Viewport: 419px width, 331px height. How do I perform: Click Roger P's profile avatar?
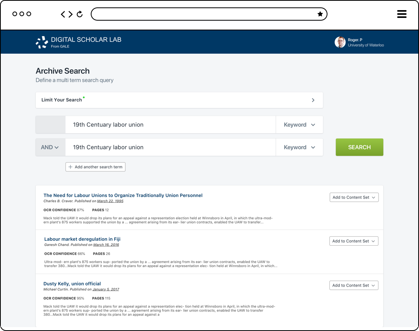coord(340,42)
